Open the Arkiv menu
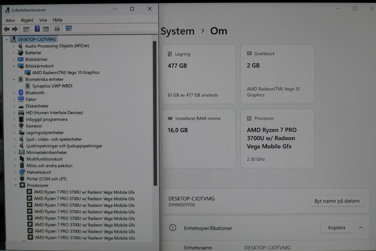The image size is (376, 251). pyautogui.click(x=10, y=20)
